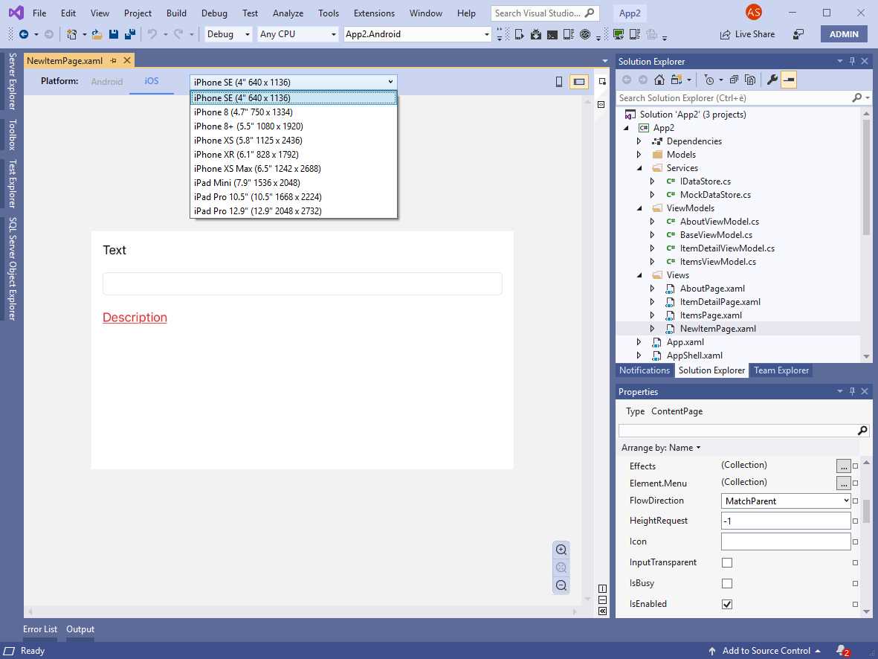Expand the Models folder
878x659 pixels.
click(639, 154)
